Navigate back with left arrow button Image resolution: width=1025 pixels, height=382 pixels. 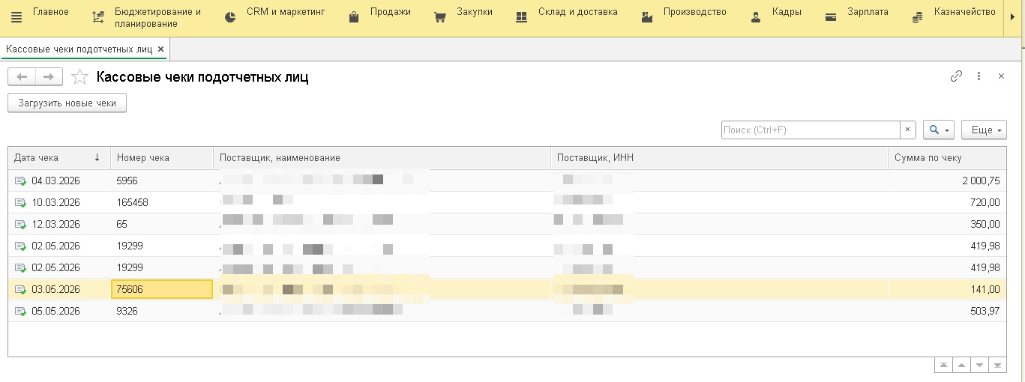point(22,76)
